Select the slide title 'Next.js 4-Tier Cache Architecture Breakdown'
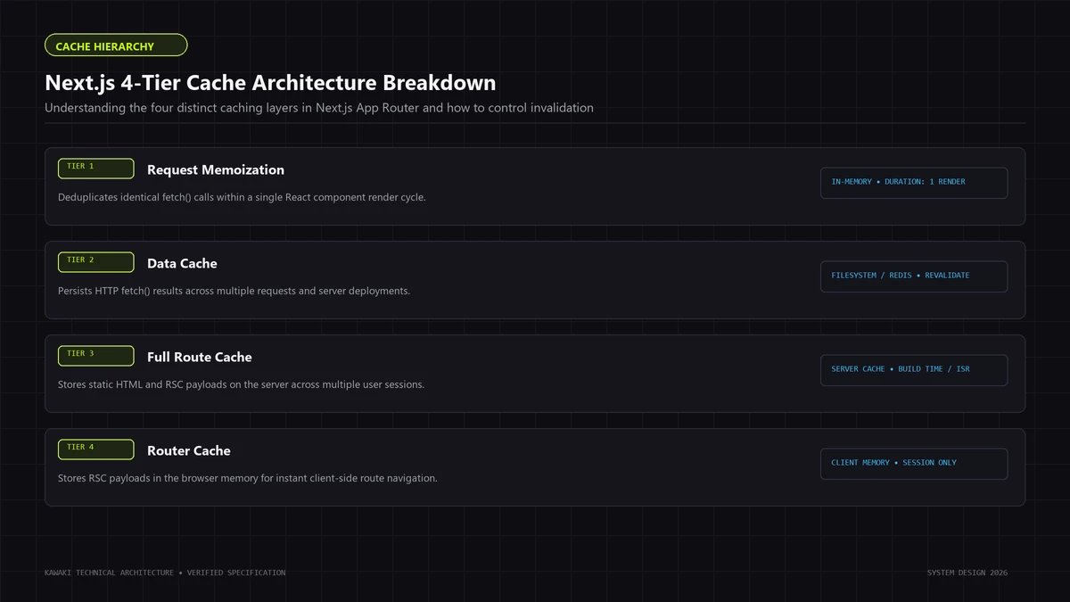 point(270,83)
